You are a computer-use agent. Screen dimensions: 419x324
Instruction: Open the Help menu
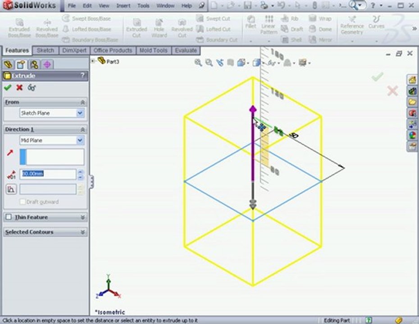187,5
